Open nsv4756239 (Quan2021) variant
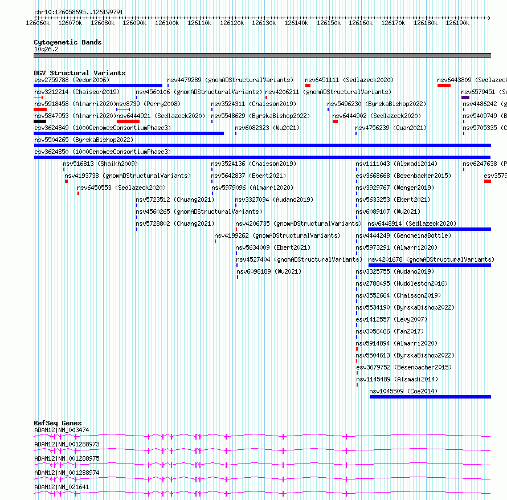This screenshot has height=500, width=507. tap(391, 128)
